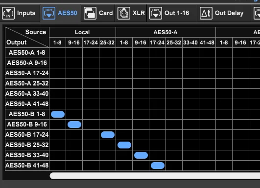Click the AES50-A 33-40 output row label
The image size is (260, 188).
[27, 94]
